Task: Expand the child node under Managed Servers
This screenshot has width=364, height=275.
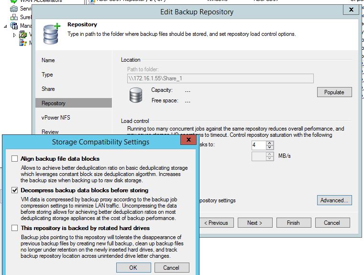Action: point(14,35)
